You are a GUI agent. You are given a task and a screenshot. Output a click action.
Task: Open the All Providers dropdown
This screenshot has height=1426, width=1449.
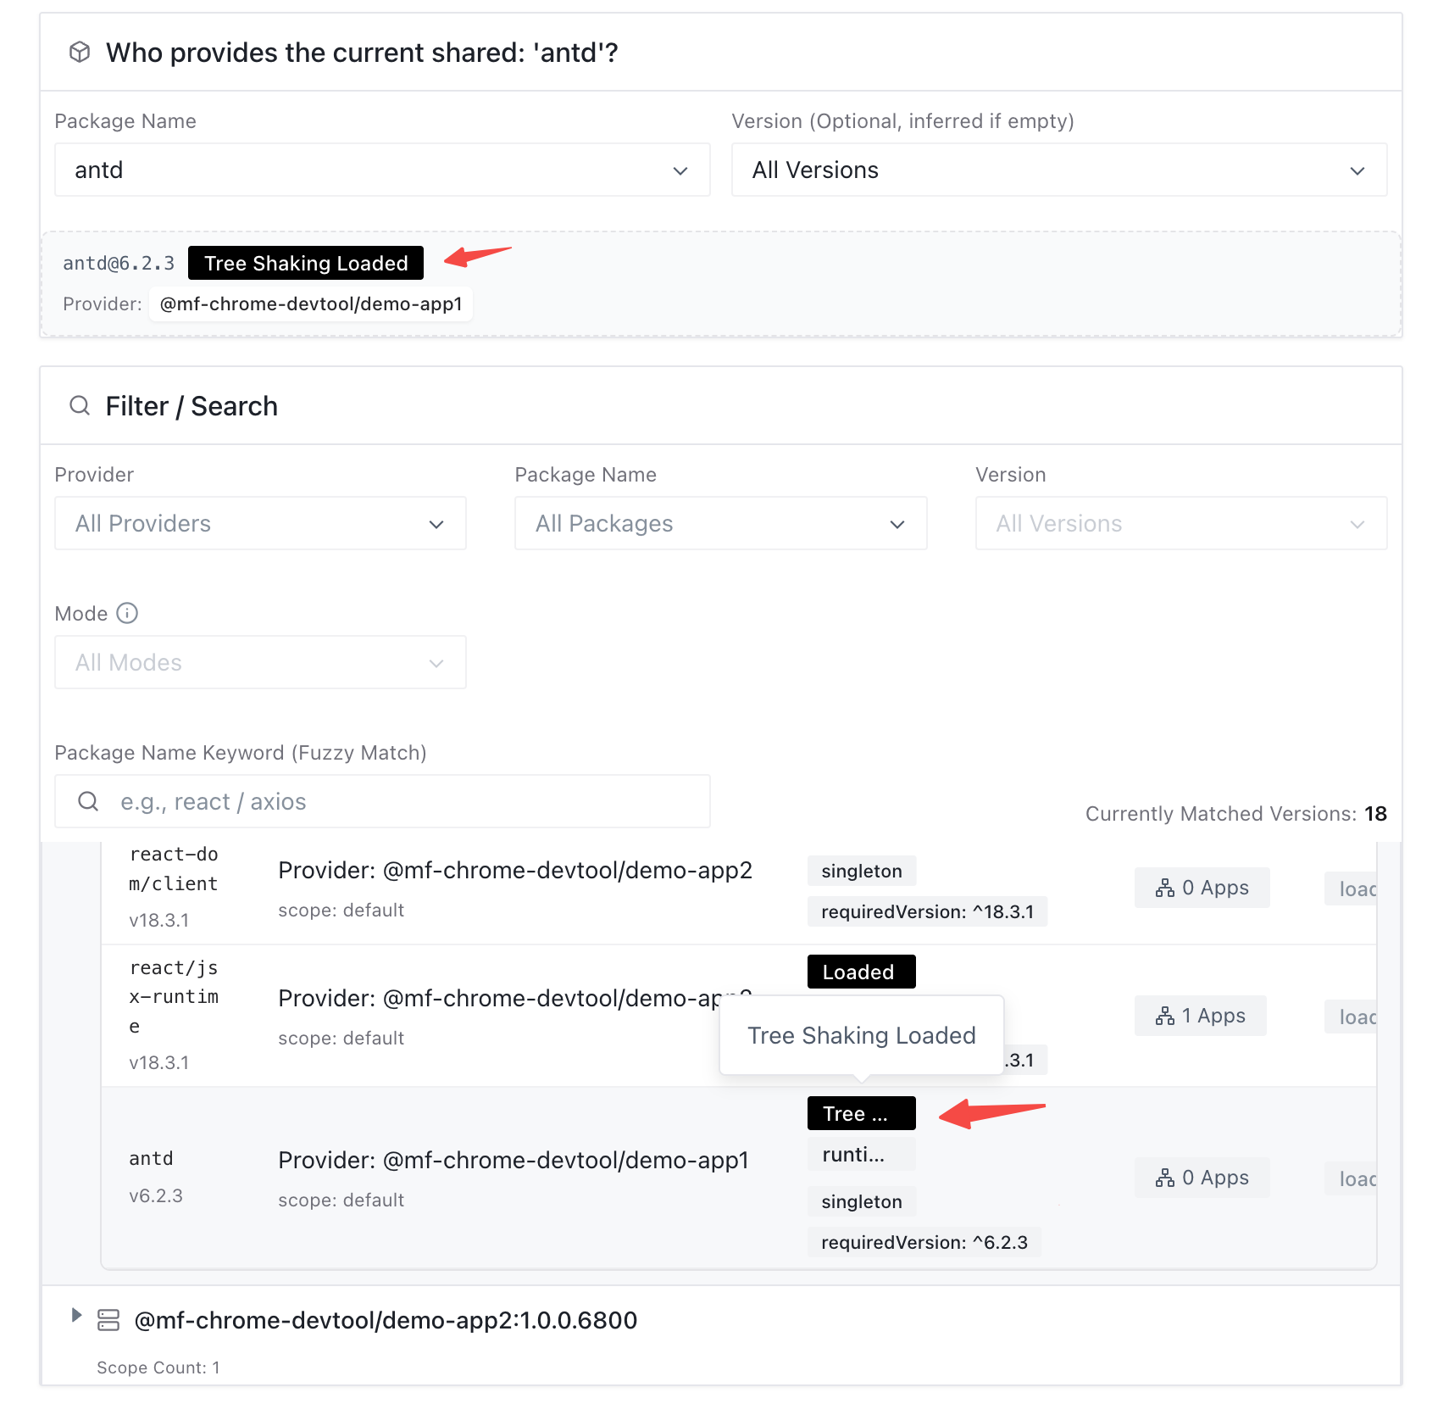pos(260,524)
